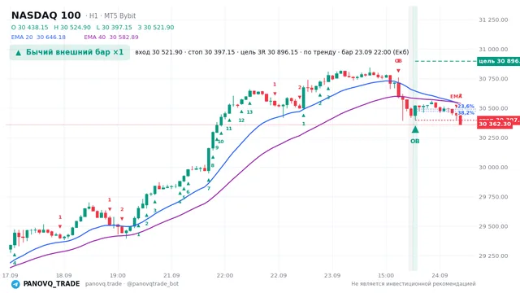Click the вход 30 521.90 trade description line

point(272,52)
